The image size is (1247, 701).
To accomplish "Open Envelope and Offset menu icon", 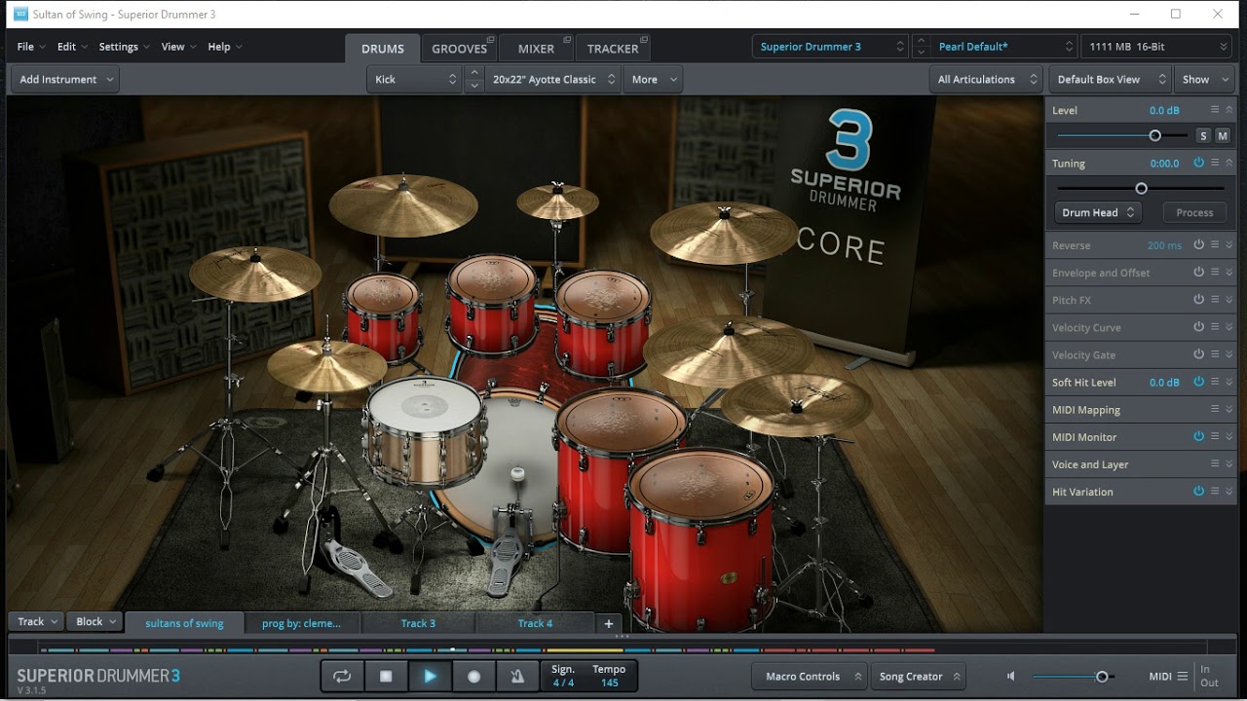I will [1215, 272].
